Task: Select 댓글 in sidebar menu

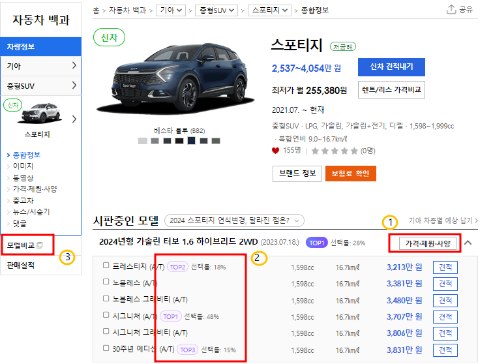Action: point(20,223)
